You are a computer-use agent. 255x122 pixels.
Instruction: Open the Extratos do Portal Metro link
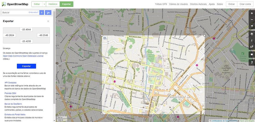[15, 114]
